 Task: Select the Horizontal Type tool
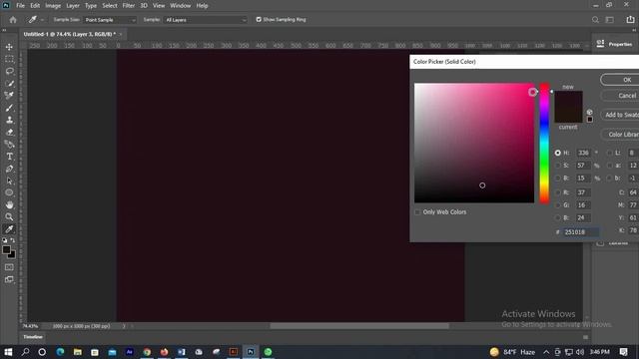click(9, 157)
